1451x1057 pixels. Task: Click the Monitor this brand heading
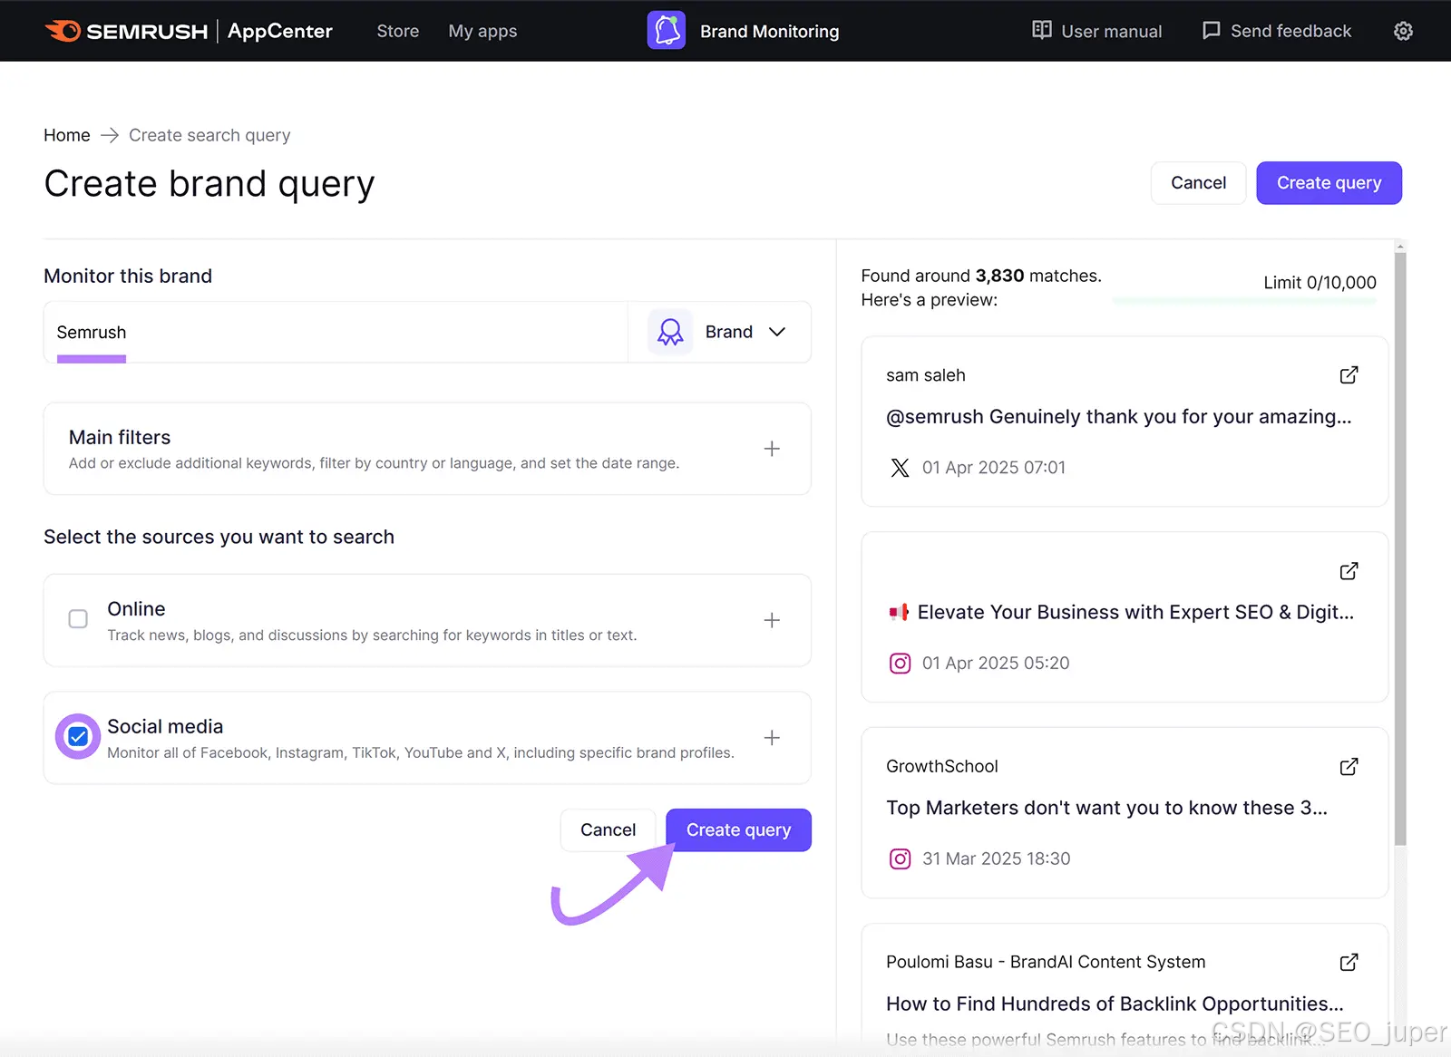[x=128, y=276]
